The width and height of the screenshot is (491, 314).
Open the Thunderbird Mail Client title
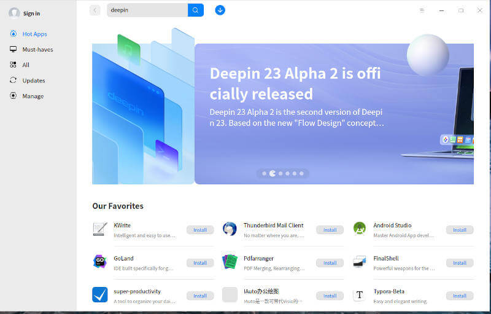[273, 226]
